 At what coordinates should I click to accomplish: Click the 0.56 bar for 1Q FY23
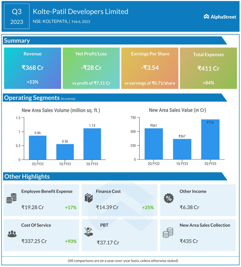[x=65, y=152]
